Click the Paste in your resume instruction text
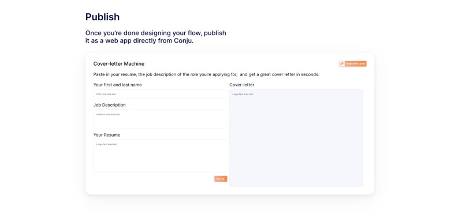 tap(206, 74)
